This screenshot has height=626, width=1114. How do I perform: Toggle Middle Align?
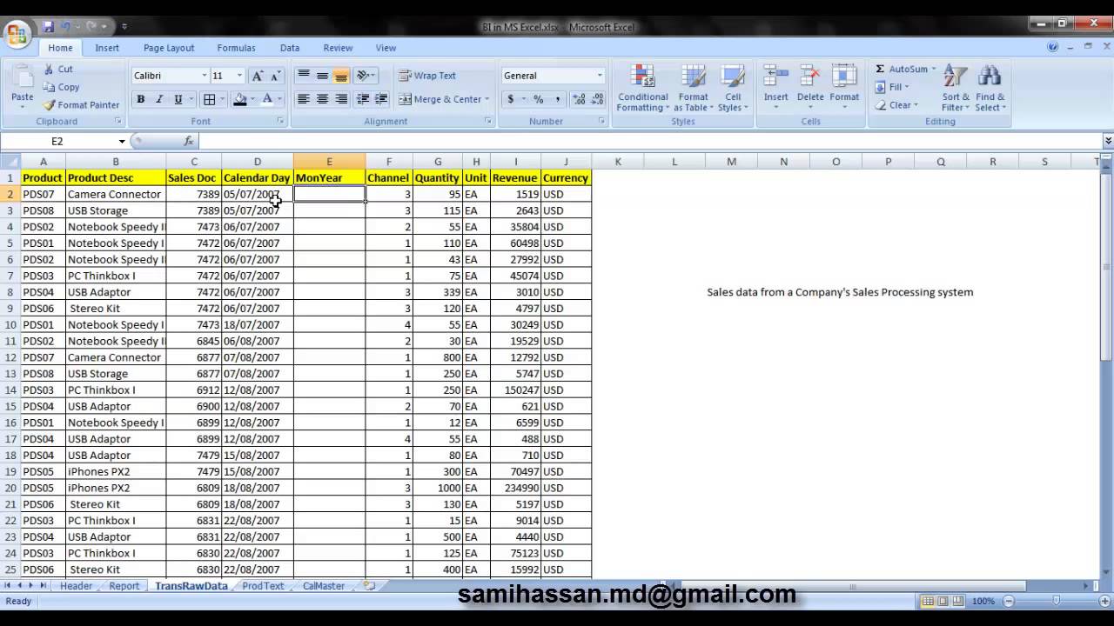click(322, 76)
